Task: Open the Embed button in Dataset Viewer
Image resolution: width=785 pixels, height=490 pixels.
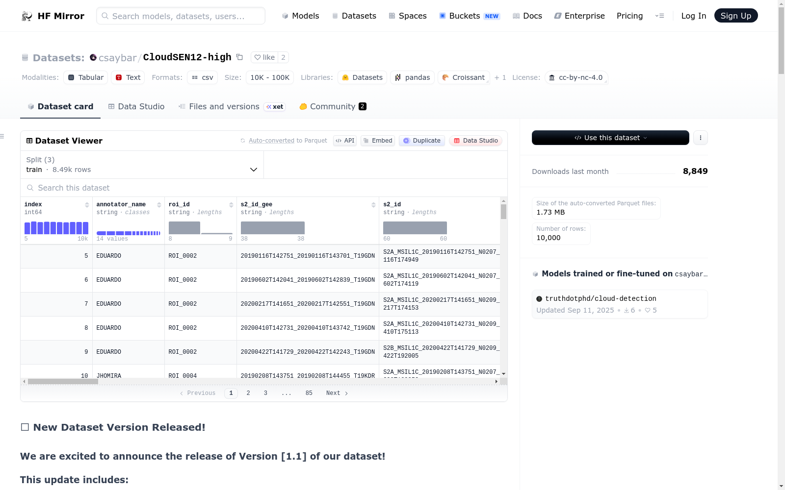Action: coord(378,141)
